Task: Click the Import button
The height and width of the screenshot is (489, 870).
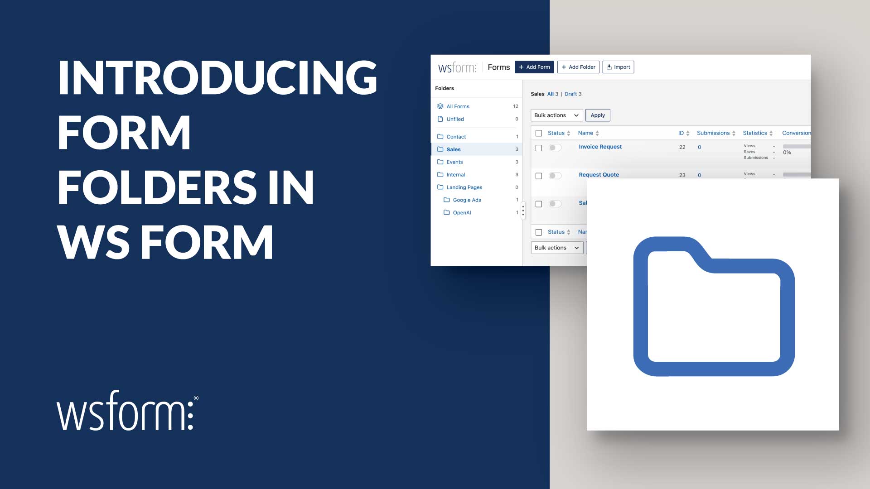Action: (x=618, y=67)
